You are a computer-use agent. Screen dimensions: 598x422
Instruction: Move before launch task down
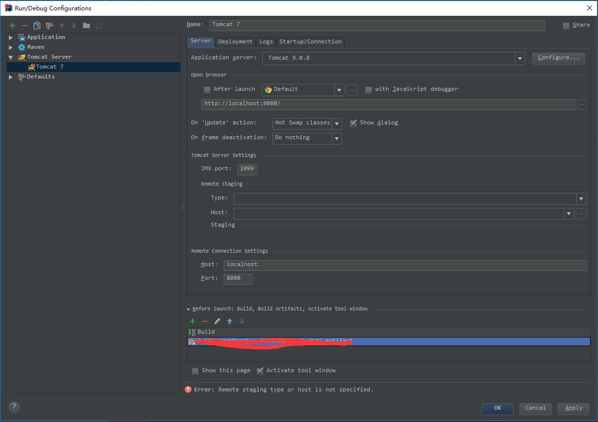pos(242,321)
